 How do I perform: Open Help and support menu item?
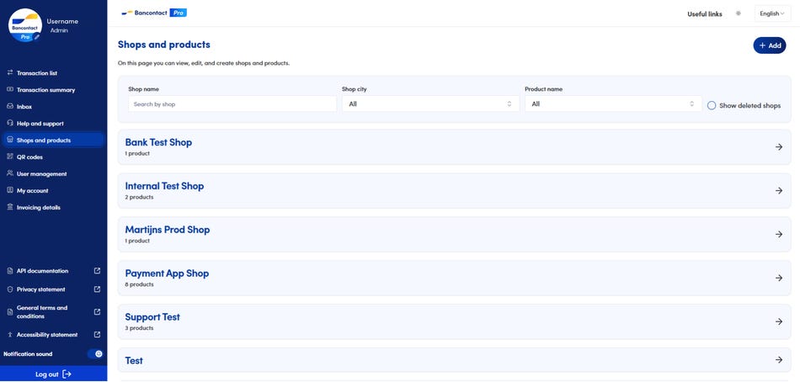(40, 124)
